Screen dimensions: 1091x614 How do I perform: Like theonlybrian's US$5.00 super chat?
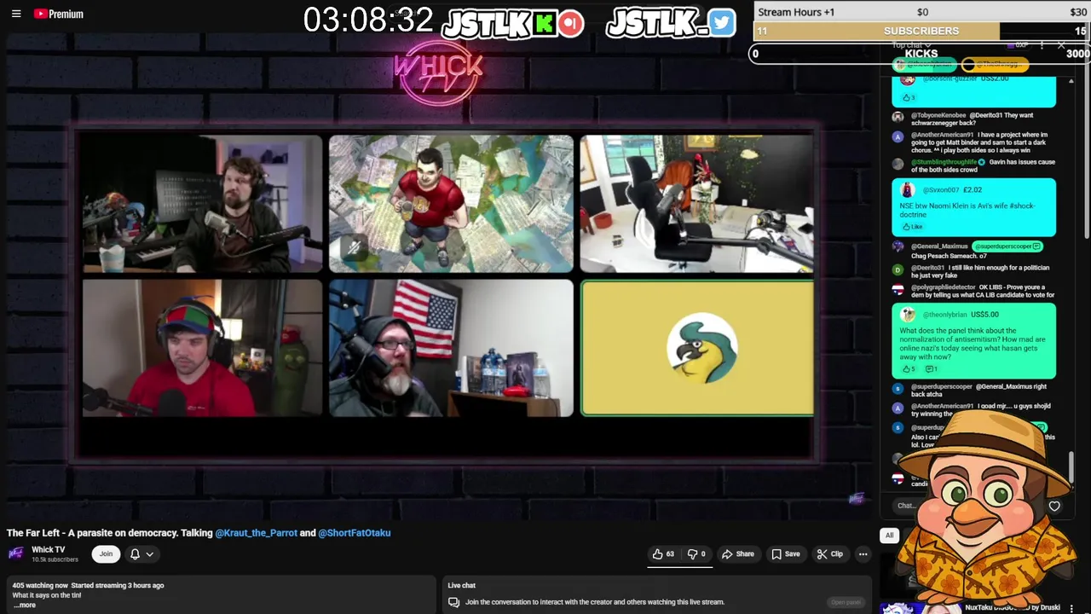(x=908, y=369)
